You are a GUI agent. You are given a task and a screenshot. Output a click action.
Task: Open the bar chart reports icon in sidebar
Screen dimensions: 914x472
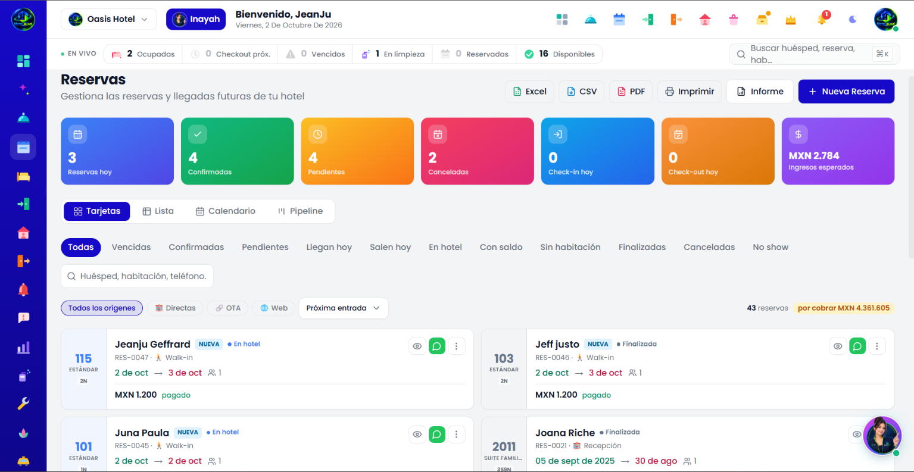[23, 348]
